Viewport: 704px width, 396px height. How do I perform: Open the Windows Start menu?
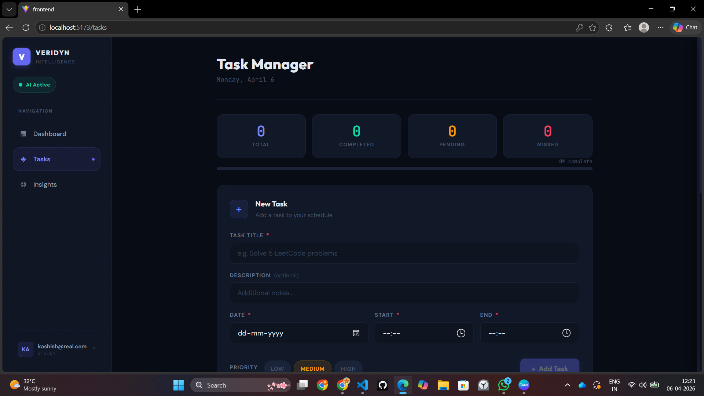[179, 385]
